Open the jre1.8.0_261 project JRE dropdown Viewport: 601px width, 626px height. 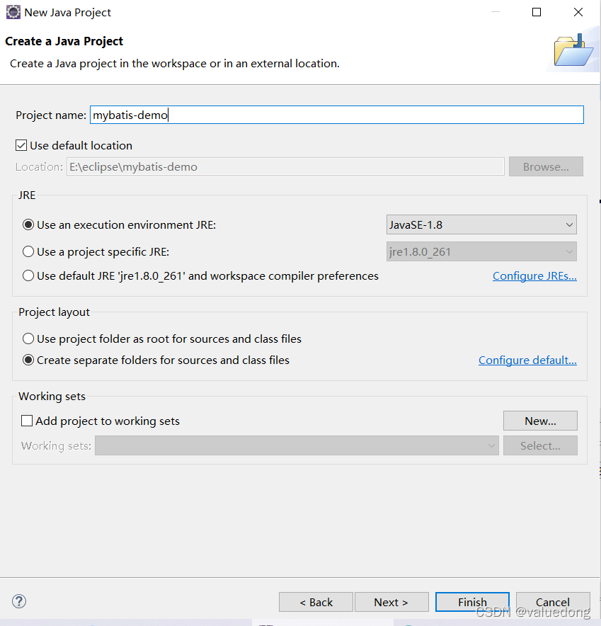pyautogui.click(x=481, y=251)
